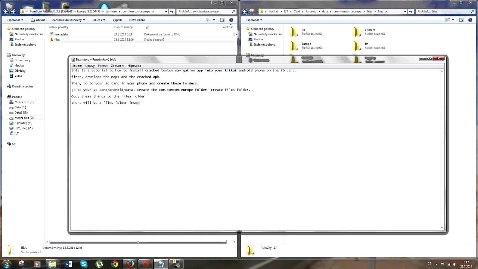Click horizontal scrollbar in left Explorer
This screenshot has width=478, height=269.
pos(138,242)
